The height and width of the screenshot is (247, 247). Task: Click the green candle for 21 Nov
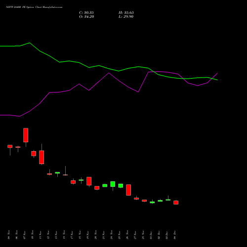pos(105,186)
